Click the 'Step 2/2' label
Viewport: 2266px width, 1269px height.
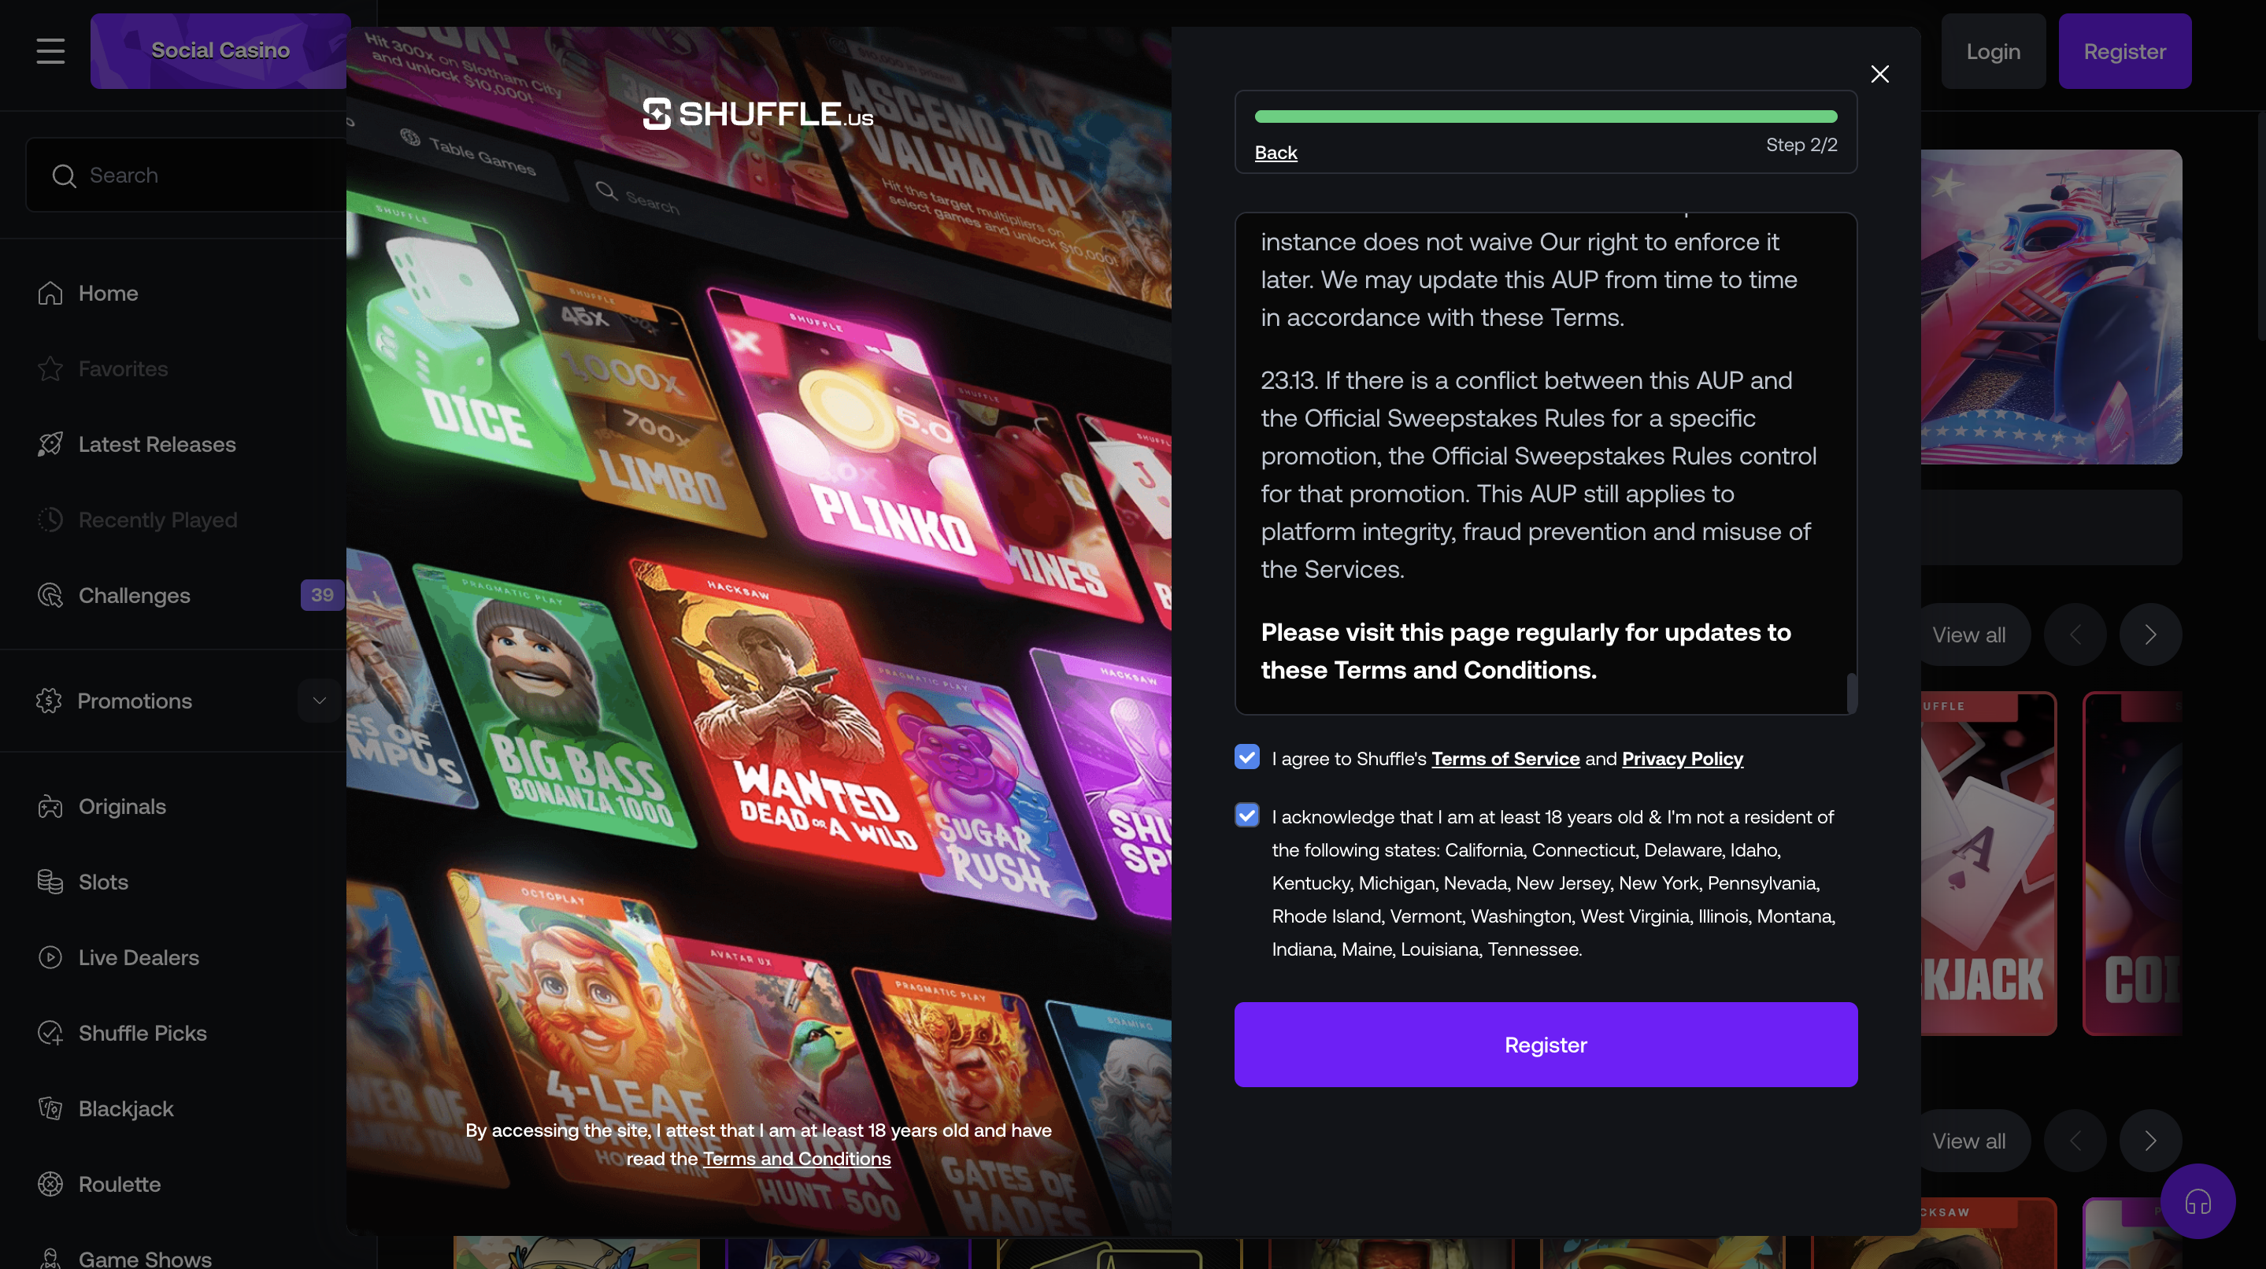tap(1801, 145)
